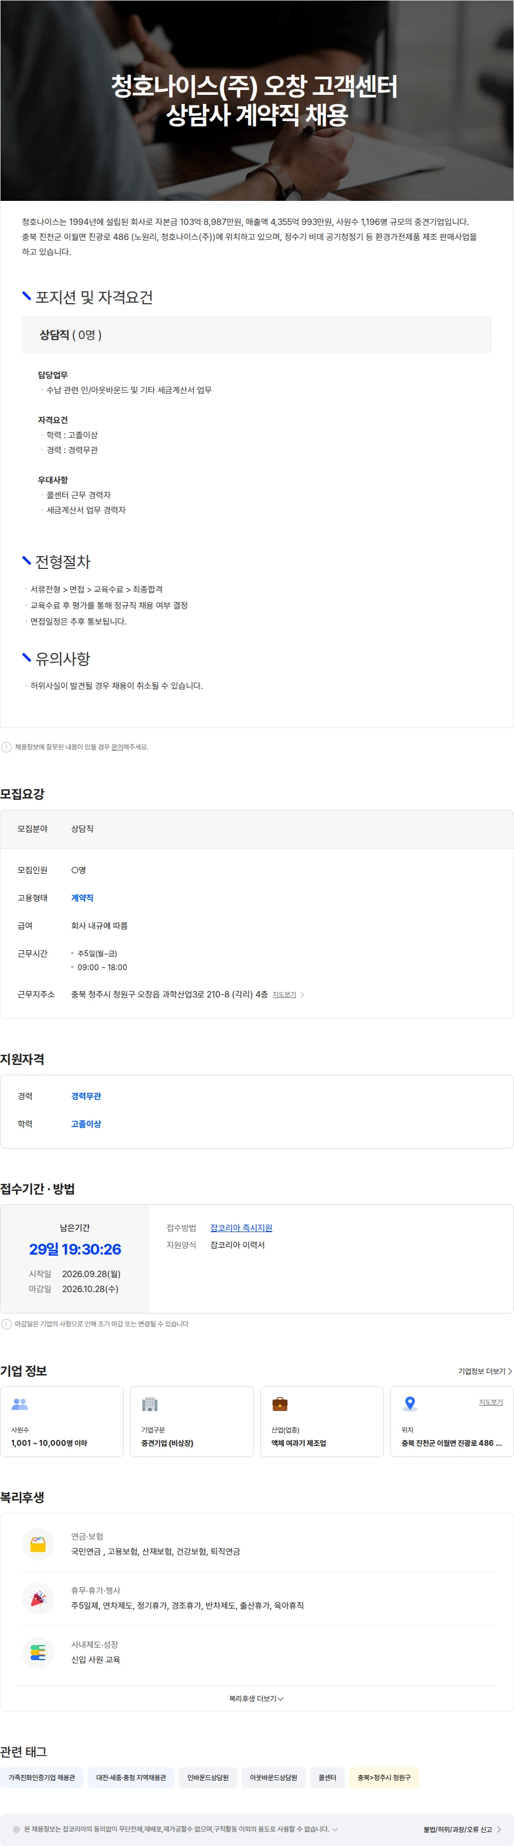Click the 국민연금, 고용보험 benefits list
The width and height of the screenshot is (514, 1846).
(155, 1551)
